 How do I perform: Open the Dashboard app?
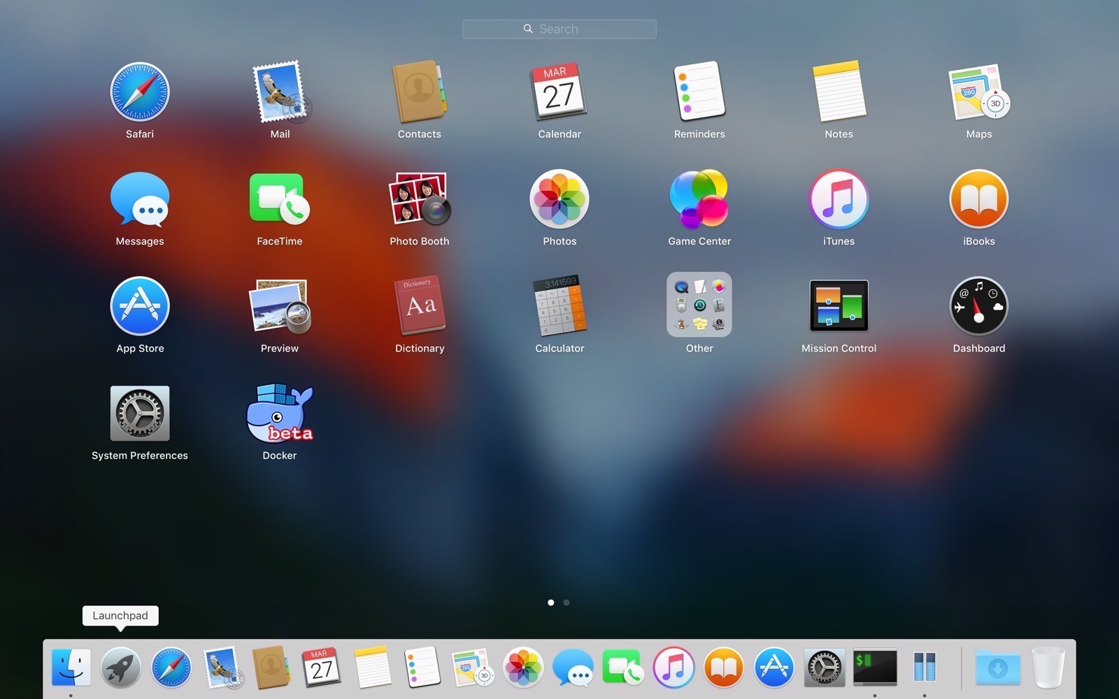[978, 305]
